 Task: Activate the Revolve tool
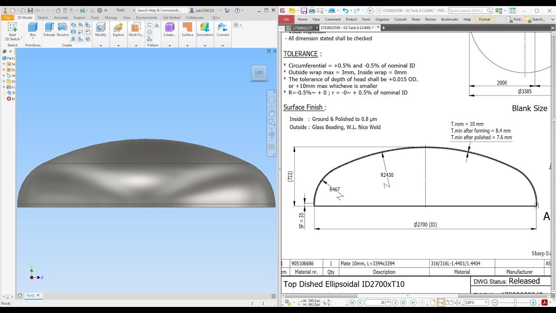[x=63, y=30]
